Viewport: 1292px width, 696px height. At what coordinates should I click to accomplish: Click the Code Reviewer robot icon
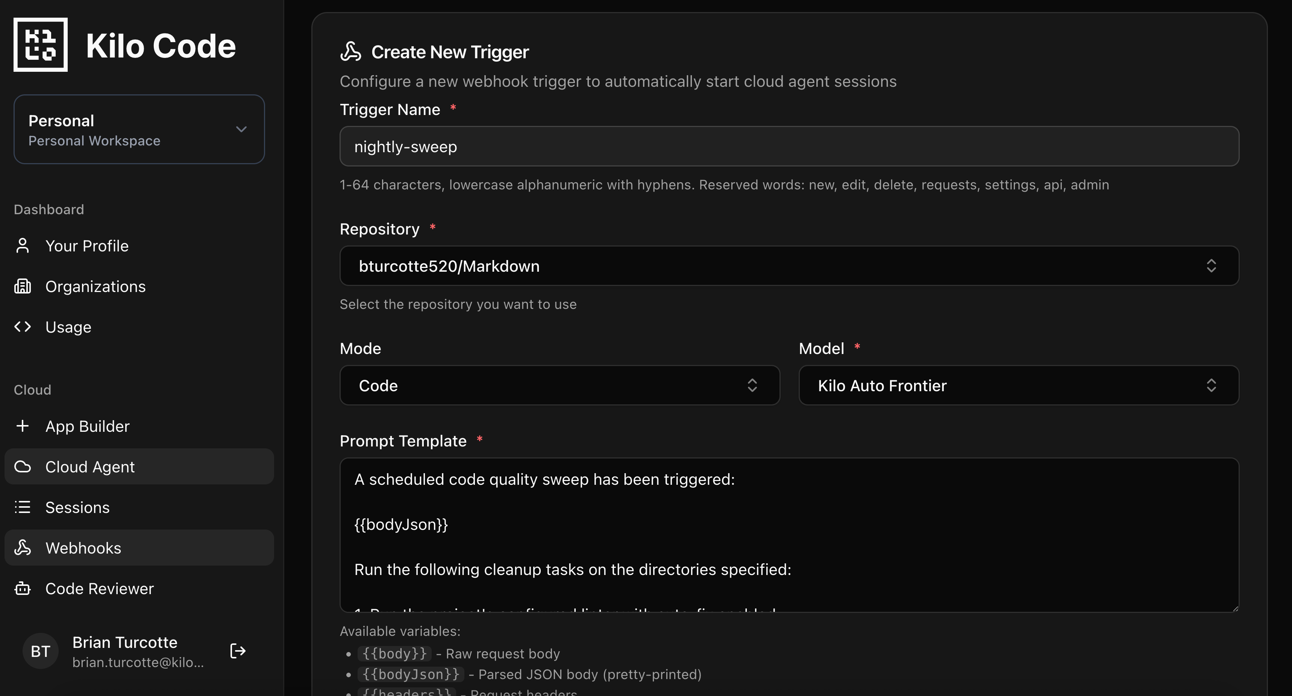[23, 588]
